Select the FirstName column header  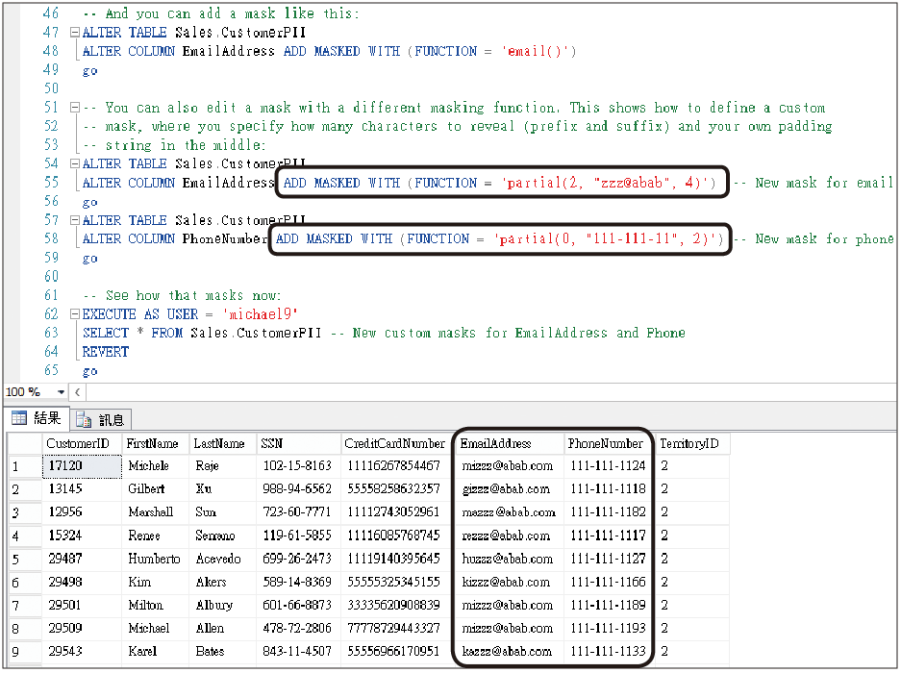coord(155,443)
